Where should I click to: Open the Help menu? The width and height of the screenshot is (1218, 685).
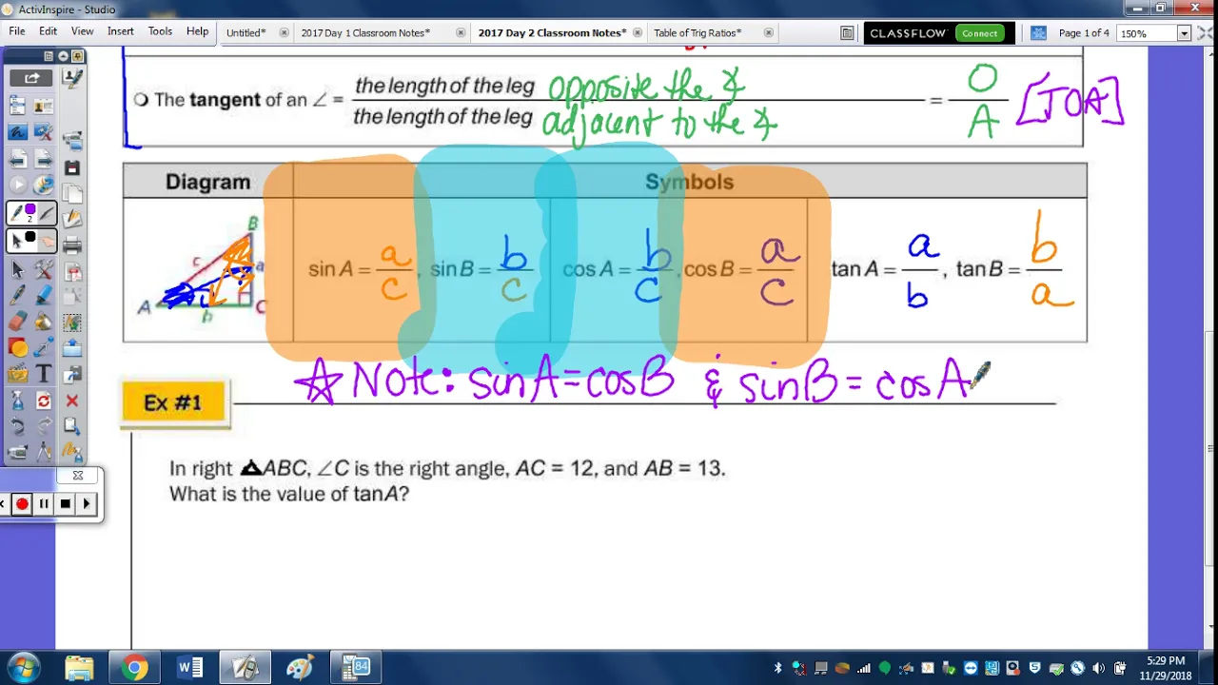(x=197, y=31)
